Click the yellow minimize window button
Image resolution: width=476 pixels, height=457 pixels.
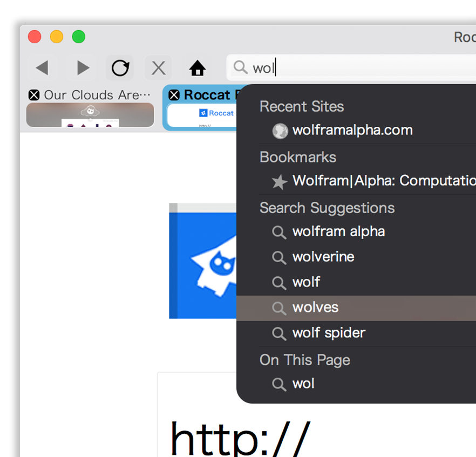(x=57, y=37)
